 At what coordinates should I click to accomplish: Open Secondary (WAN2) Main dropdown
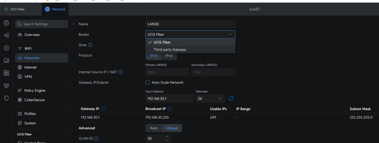click(x=213, y=72)
